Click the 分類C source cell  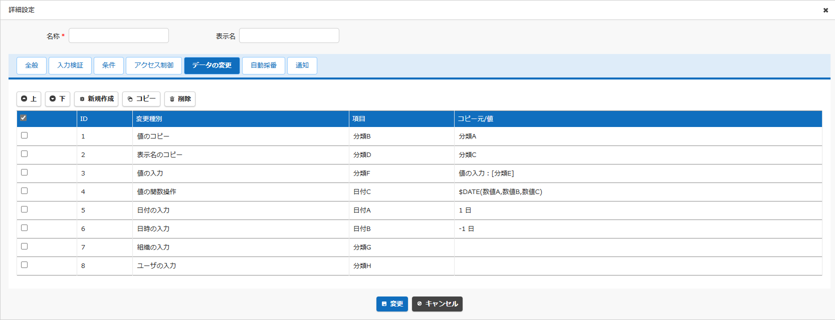tap(638, 155)
